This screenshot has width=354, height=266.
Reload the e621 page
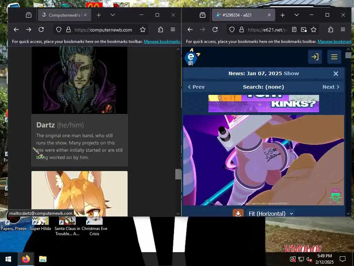(x=215, y=30)
